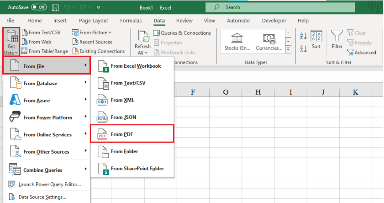Viewport: 384px width, 203px height.
Task: Open the File tab
Action: (x=11, y=21)
